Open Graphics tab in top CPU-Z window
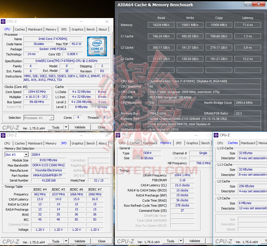 77,29
